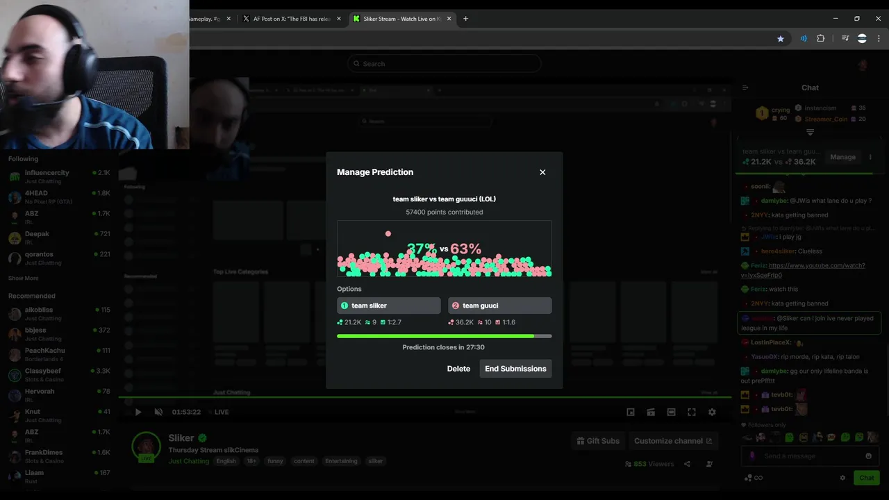The height and width of the screenshot is (500, 889).
Task: Toggle theater mode icon
Action: pyautogui.click(x=671, y=412)
